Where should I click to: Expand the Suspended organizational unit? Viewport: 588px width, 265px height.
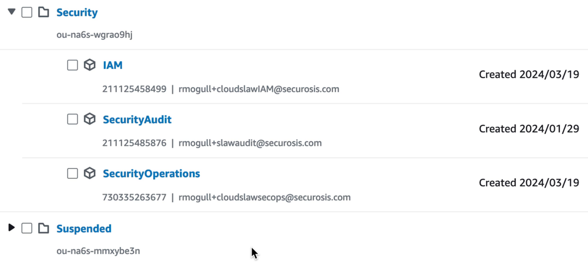[x=11, y=228]
